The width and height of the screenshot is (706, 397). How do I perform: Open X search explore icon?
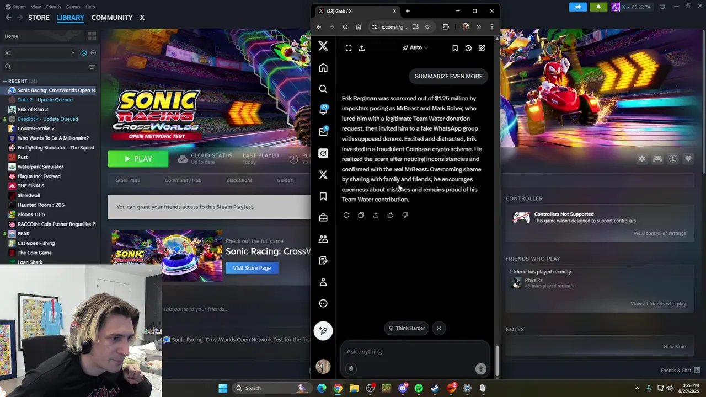[323, 89]
